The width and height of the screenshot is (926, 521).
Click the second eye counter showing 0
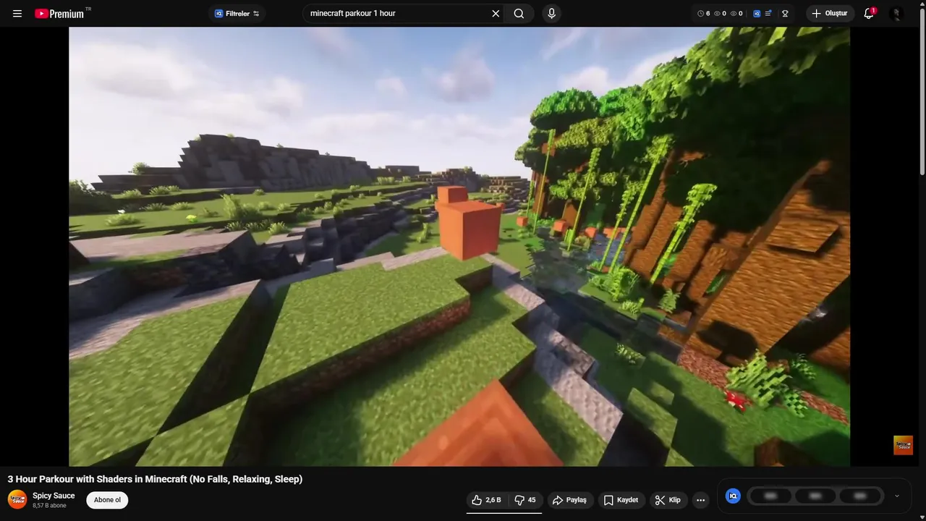click(x=736, y=14)
